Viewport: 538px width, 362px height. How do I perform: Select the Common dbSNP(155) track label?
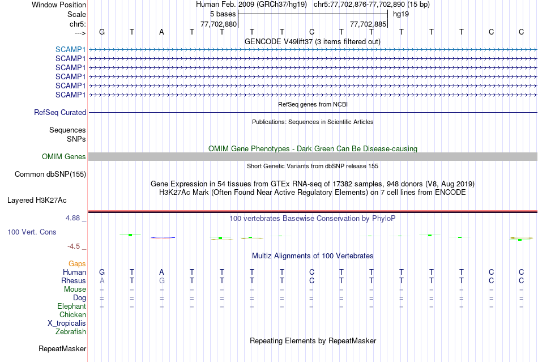pos(50,174)
